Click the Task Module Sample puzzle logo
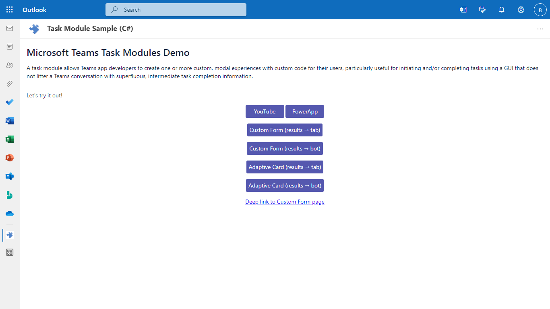 pyautogui.click(x=34, y=29)
